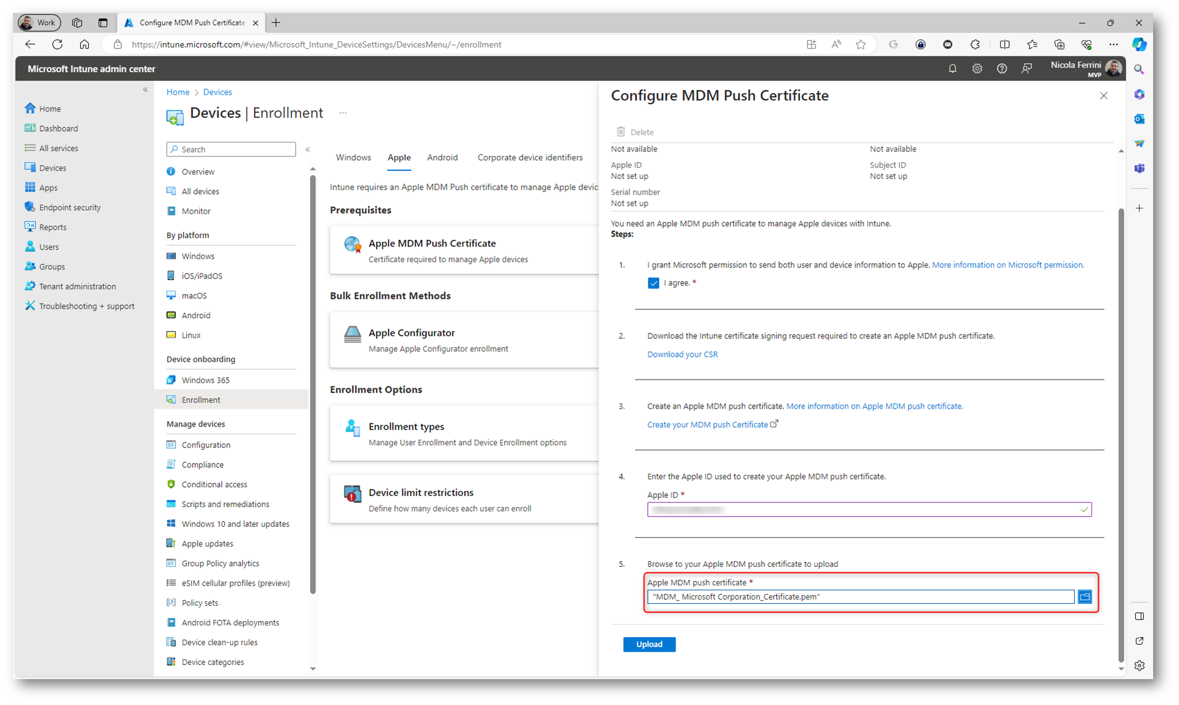Switch to Corporate device identifiers tab
This screenshot has height=705, width=1179.
pos(530,157)
